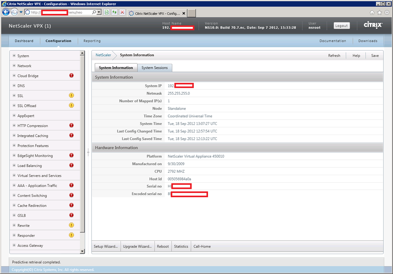
Task: Click the sidebar scrollbar up arrow
Action: pos(82,53)
